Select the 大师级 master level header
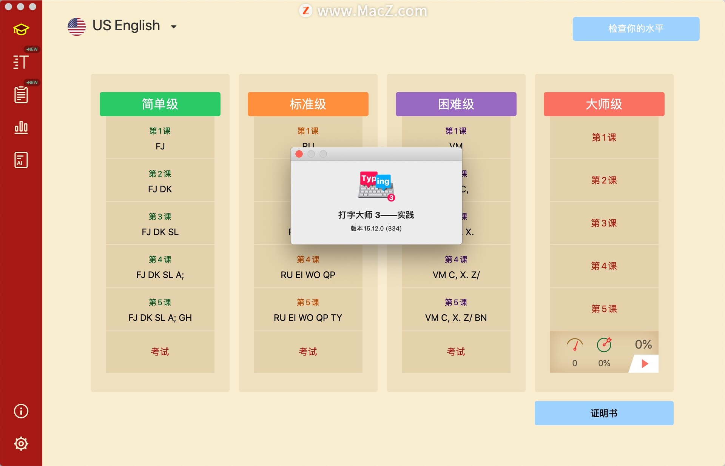Image resolution: width=725 pixels, height=466 pixels. tap(604, 104)
